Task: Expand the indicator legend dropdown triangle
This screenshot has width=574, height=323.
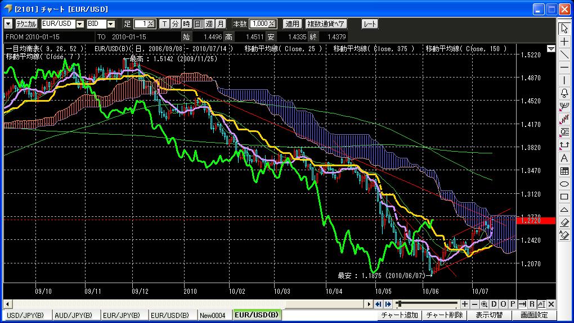Action: tap(551, 49)
